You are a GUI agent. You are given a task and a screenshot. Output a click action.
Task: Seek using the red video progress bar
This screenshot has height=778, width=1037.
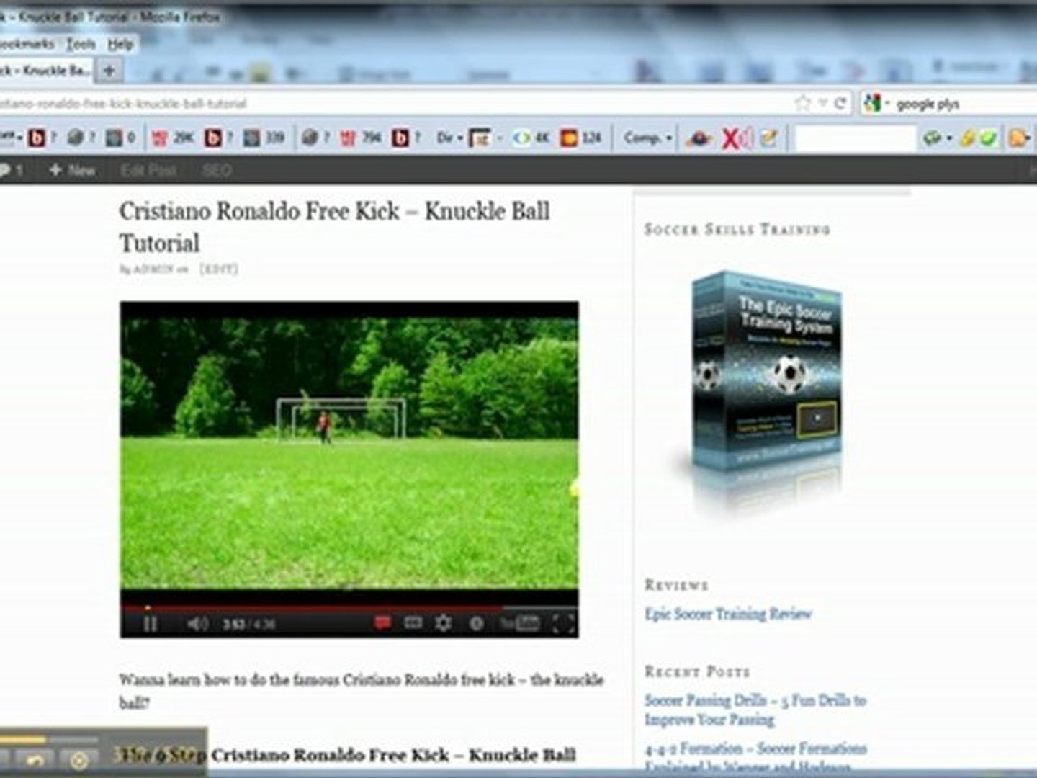[349, 607]
